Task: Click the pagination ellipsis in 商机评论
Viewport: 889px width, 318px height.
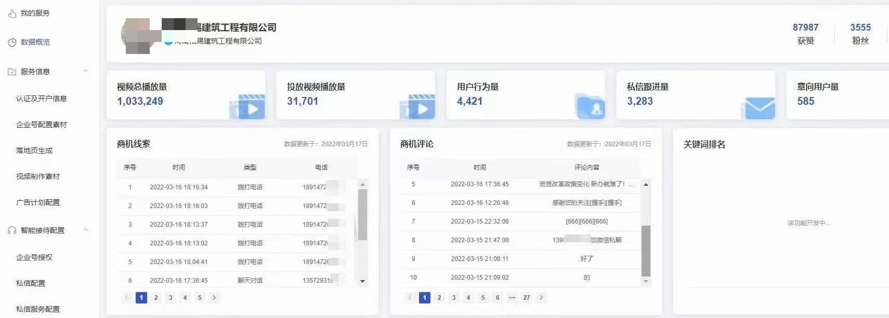Action: pyautogui.click(x=512, y=298)
